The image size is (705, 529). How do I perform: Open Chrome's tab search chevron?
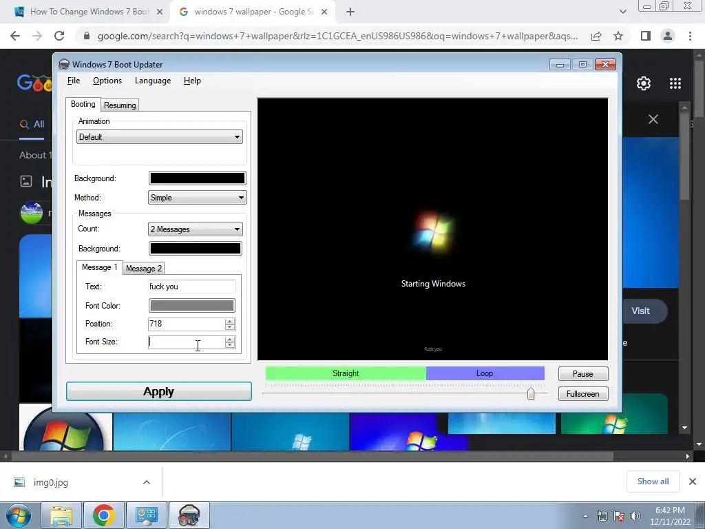coord(622,12)
